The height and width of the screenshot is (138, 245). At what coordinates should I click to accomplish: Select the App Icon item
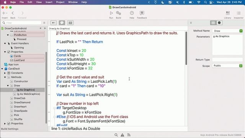tap(13, 64)
